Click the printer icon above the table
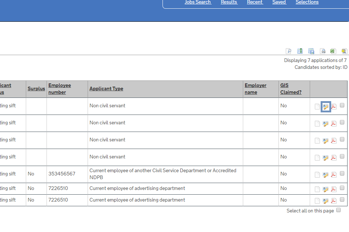 pos(322,51)
